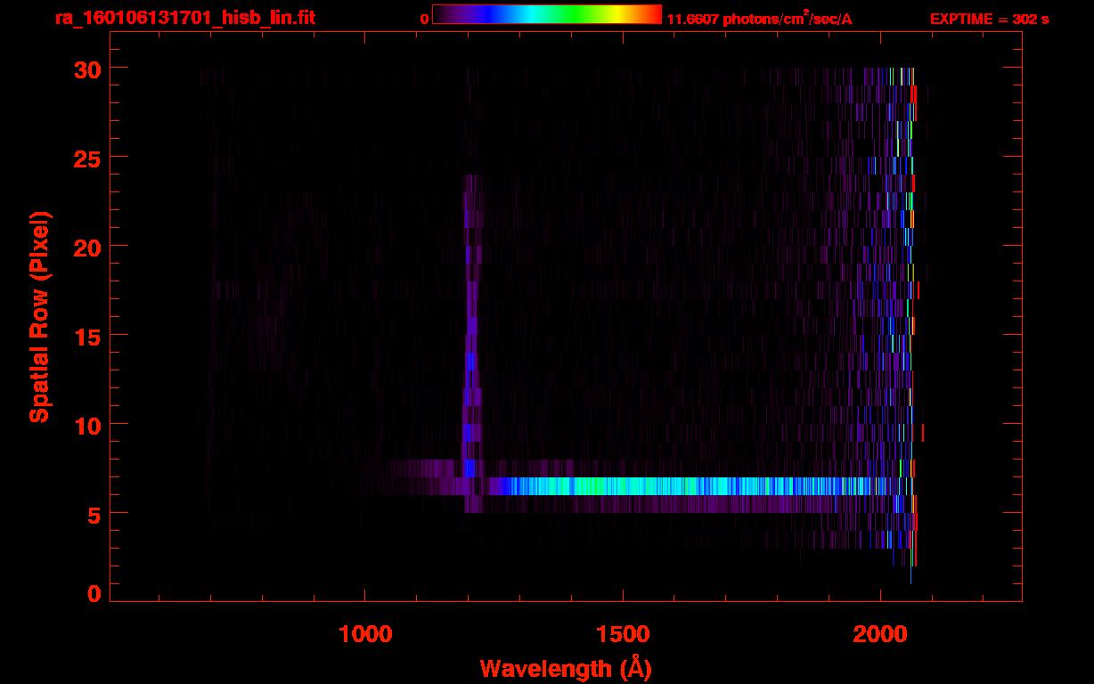Image resolution: width=1094 pixels, height=684 pixels.
Task: Click the vertical Lyman-alpha airglow line
Action: pos(471,343)
